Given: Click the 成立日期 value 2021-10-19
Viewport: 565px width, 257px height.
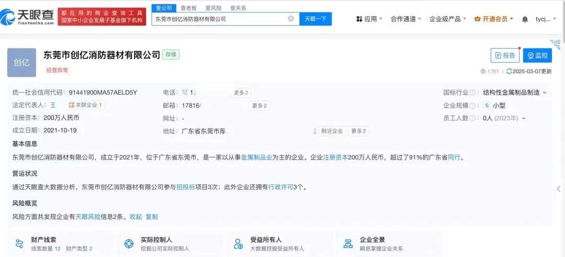Looking at the screenshot, I should pyautogui.click(x=60, y=130).
